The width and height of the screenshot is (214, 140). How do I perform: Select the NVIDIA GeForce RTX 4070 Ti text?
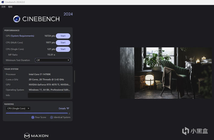50,85
